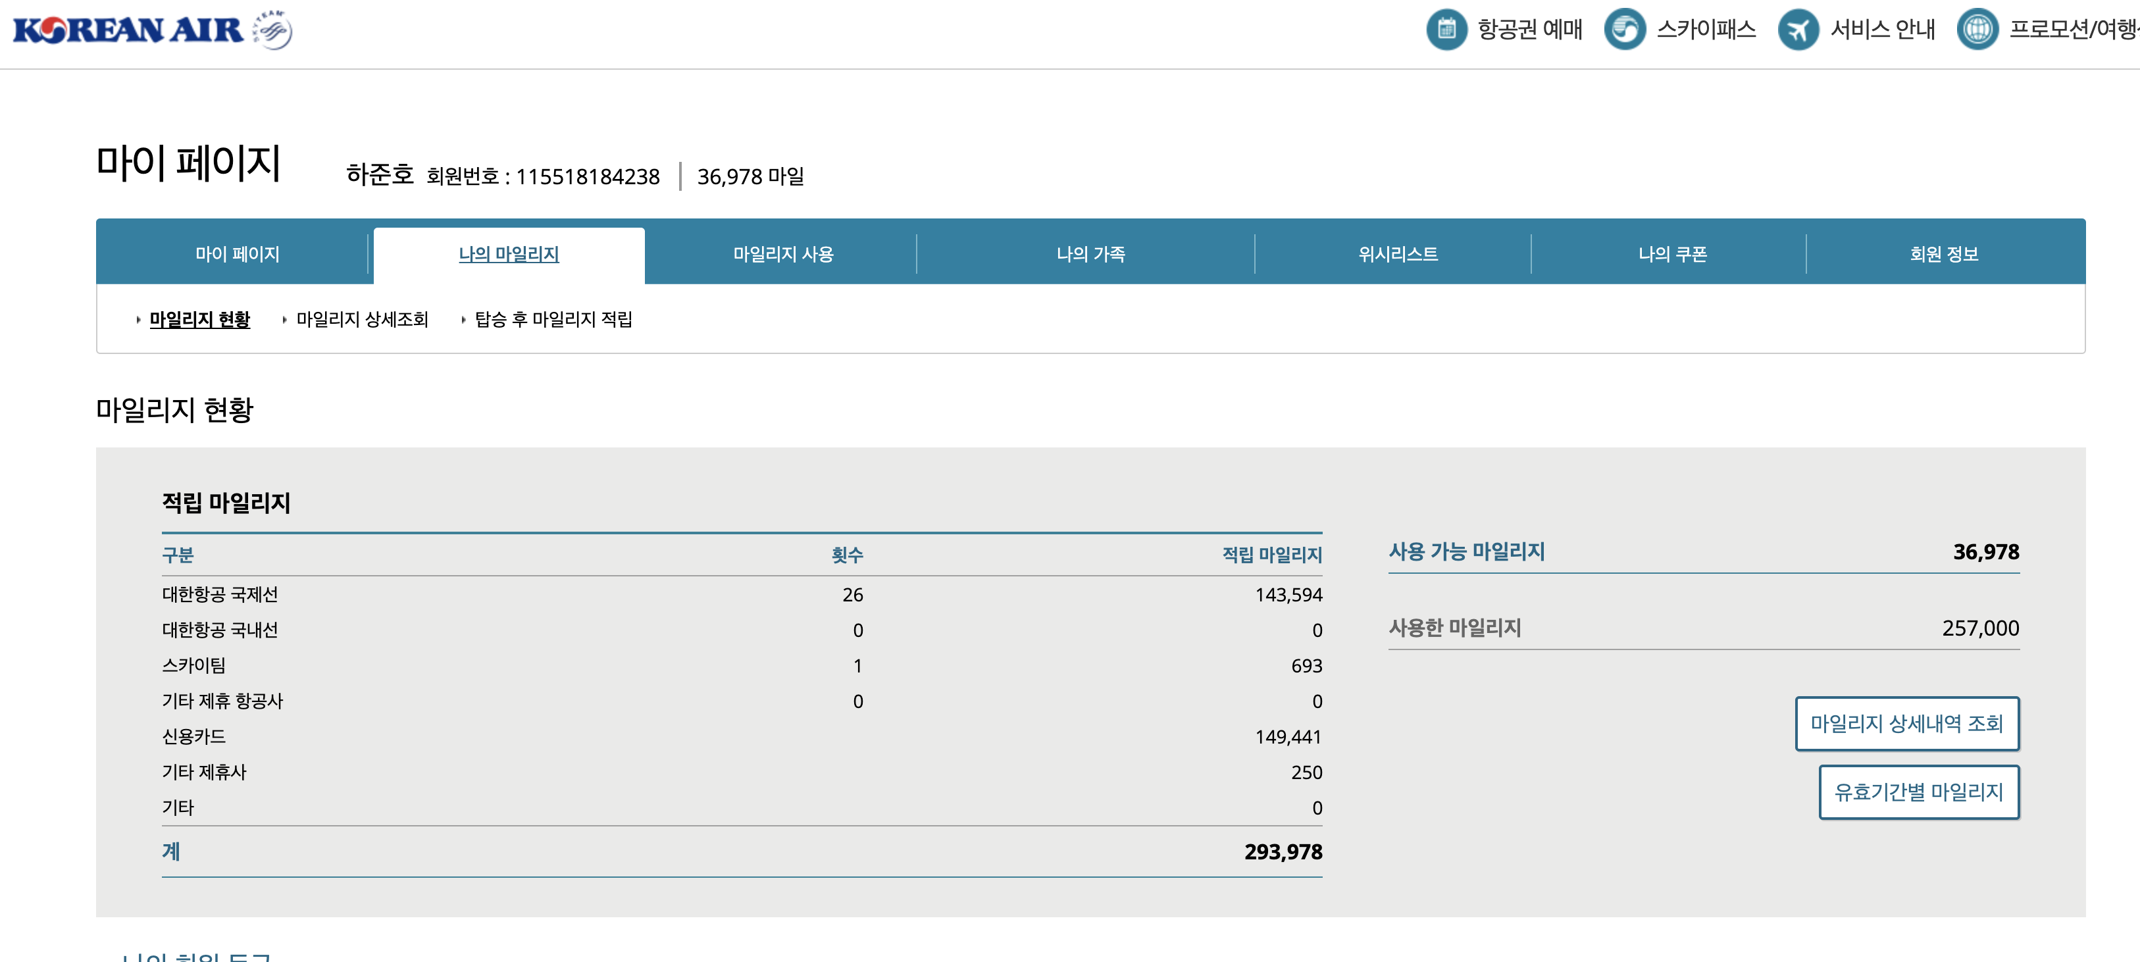
Task: Click the SKYPASS swirl icon
Action: pos(1624,30)
